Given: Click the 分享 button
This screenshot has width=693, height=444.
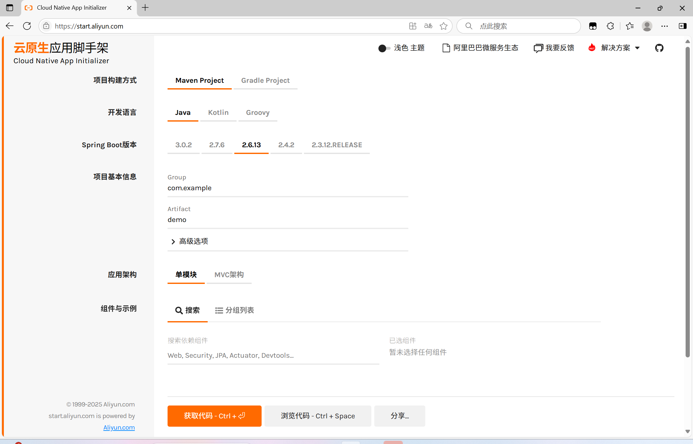Looking at the screenshot, I should [400, 416].
